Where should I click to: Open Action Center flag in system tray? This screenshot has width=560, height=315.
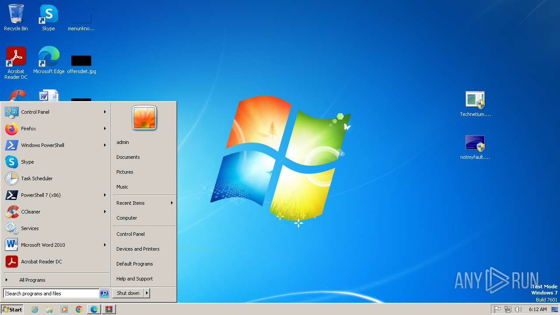(x=497, y=309)
